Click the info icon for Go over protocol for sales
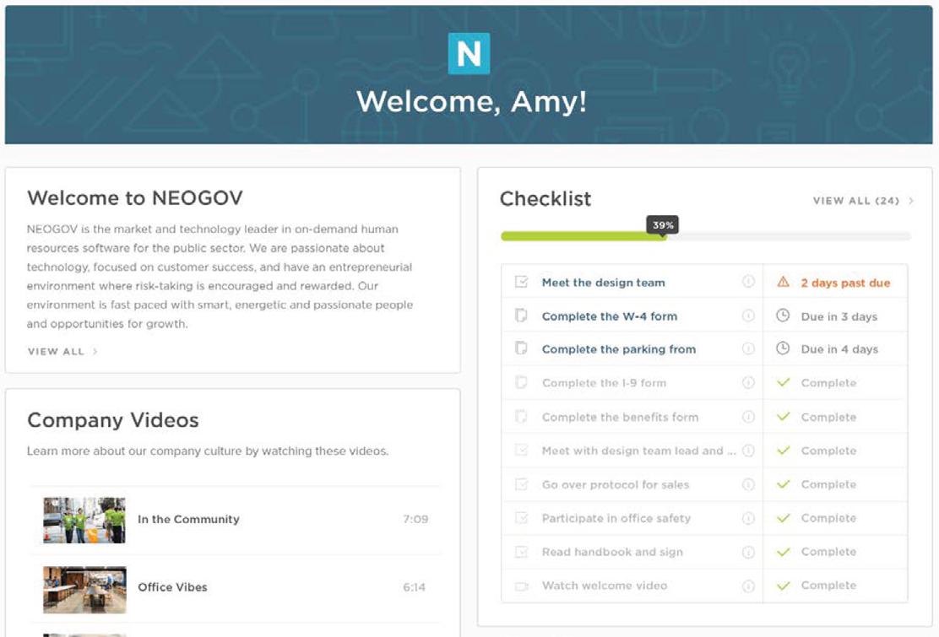 [748, 484]
